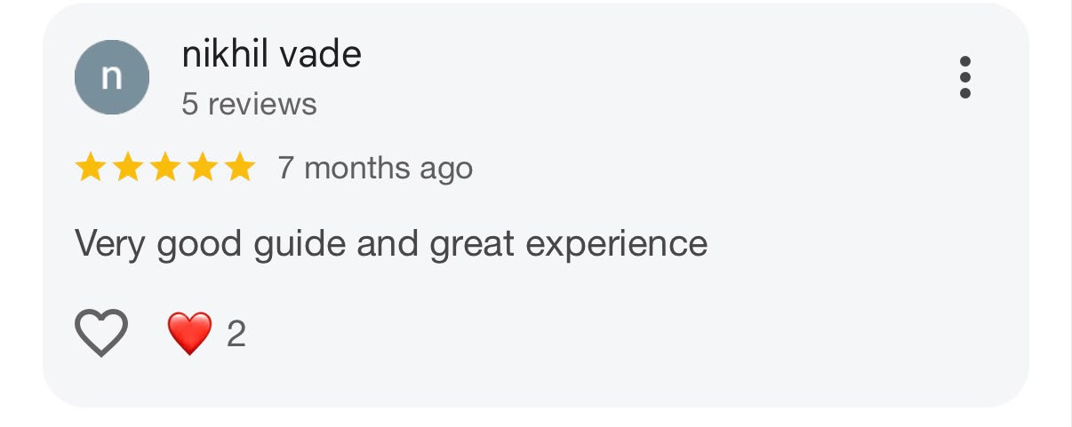Click the fifth yellow rating star
The width and height of the screenshot is (1072, 427).
pyautogui.click(x=240, y=167)
